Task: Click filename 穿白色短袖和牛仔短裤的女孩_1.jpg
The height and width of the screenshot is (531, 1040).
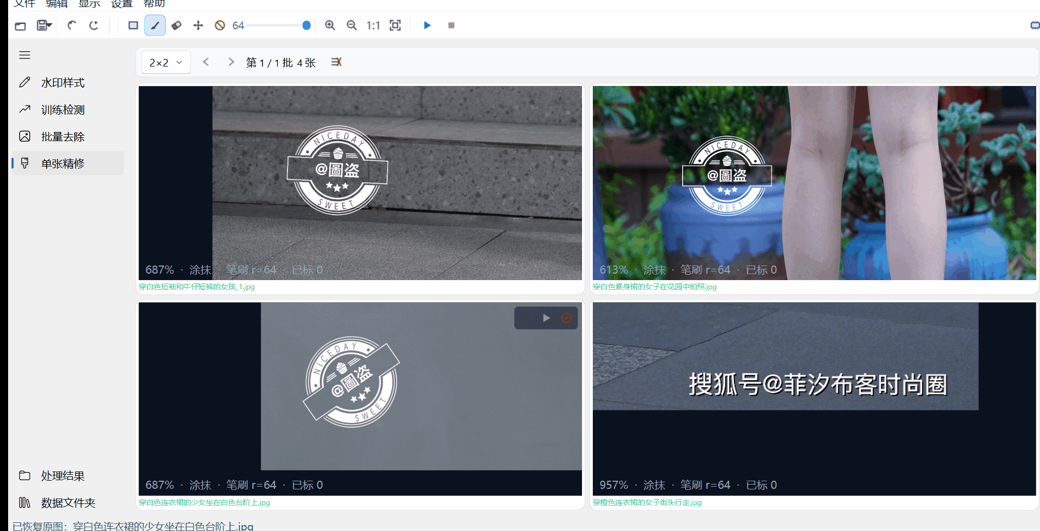Action: 197,287
